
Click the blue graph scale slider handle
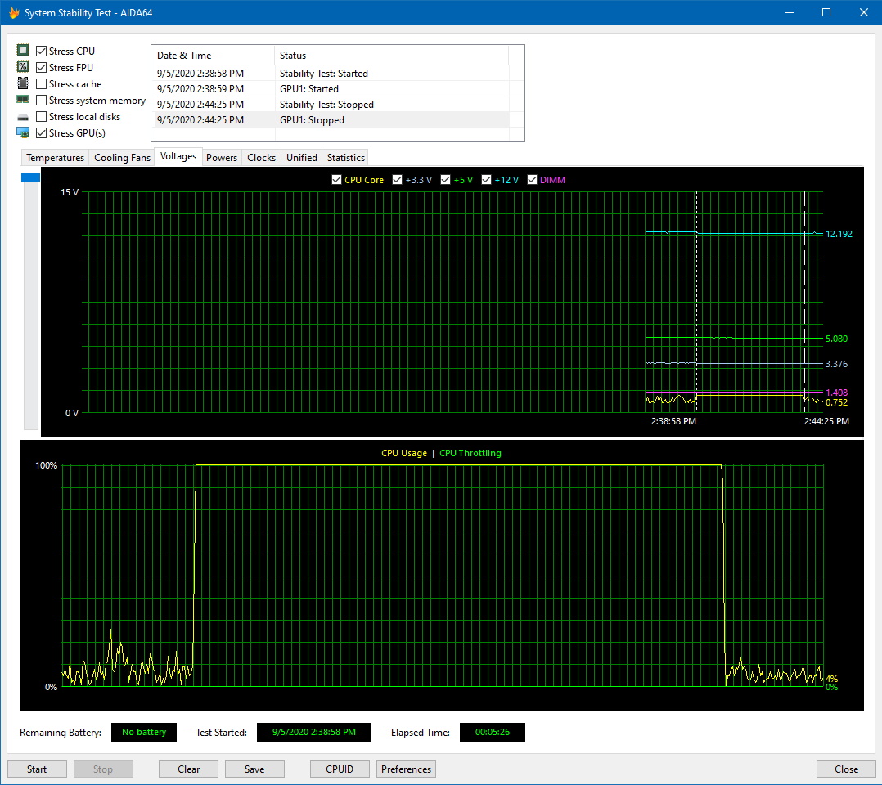coord(30,177)
